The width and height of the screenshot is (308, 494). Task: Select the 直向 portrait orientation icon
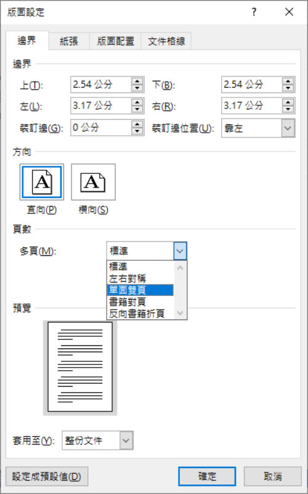click(x=41, y=182)
